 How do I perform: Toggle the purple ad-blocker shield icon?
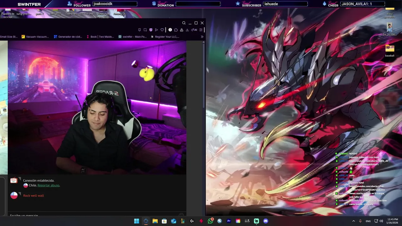coord(151,30)
